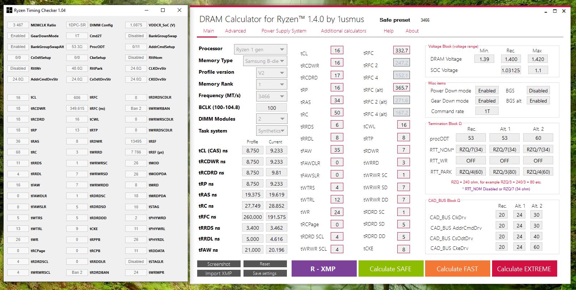Click the recommended SOC Voltage 1.03125
Image resolution: width=576 pixels, height=290 pixels.
511,70
